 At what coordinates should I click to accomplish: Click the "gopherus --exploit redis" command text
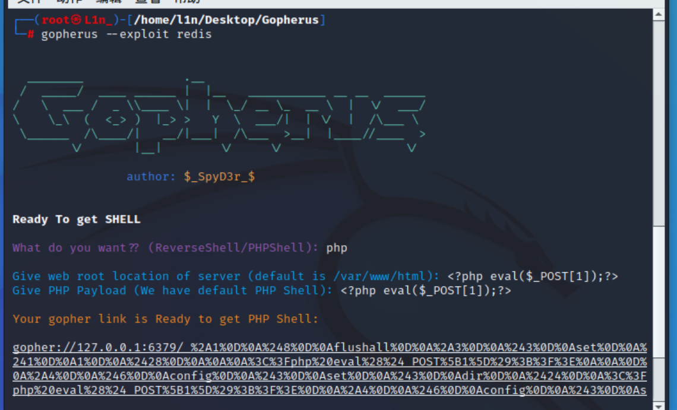(x=126, y=34)
